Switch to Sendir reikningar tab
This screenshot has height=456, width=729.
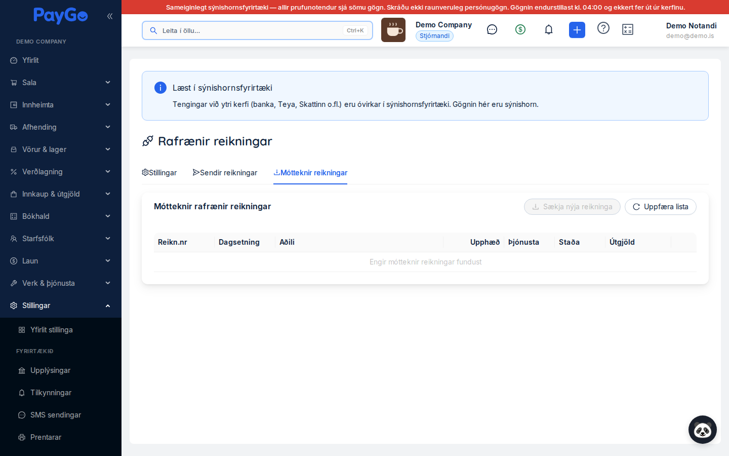click(x=225, y=173)
